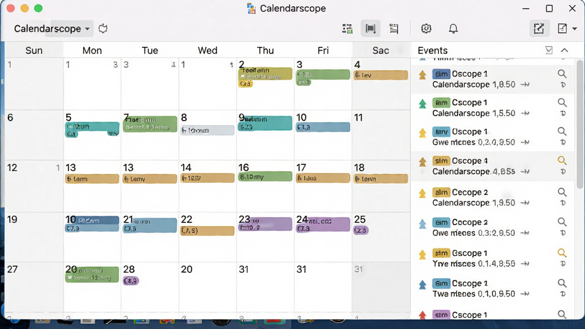585x329 pixels.
Task: Click the Events panel vertical scrollbar
Action: pos(579,123)
